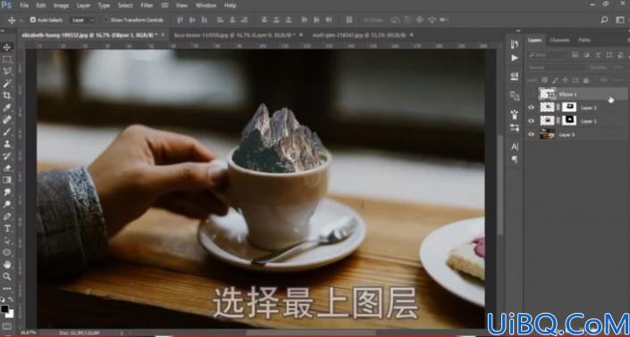
Task: Open the workspace switcher icon
Action: coord(620,20)
